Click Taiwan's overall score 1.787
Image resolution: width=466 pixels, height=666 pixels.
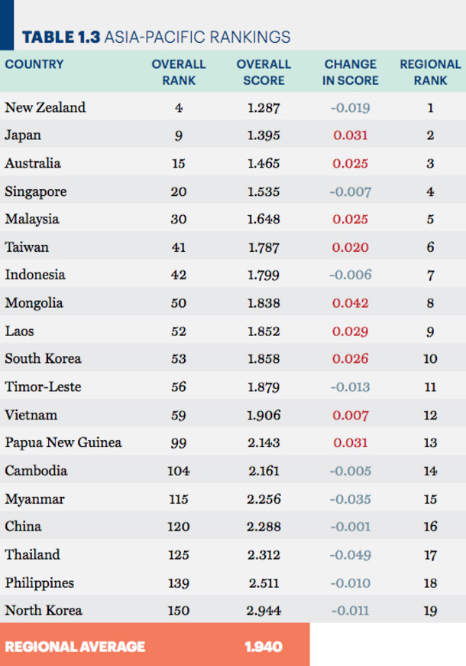click(x=264, y=247)
